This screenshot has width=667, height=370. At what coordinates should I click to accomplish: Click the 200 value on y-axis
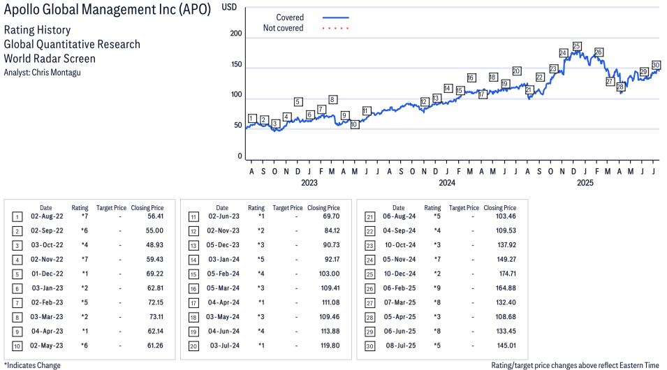point(236,34)
